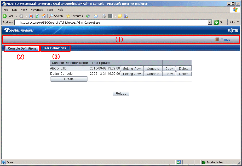This screenshot has height=166, width=242.
Task: Click Setting View for ABCD_LTD
Action: pos(132,69)
